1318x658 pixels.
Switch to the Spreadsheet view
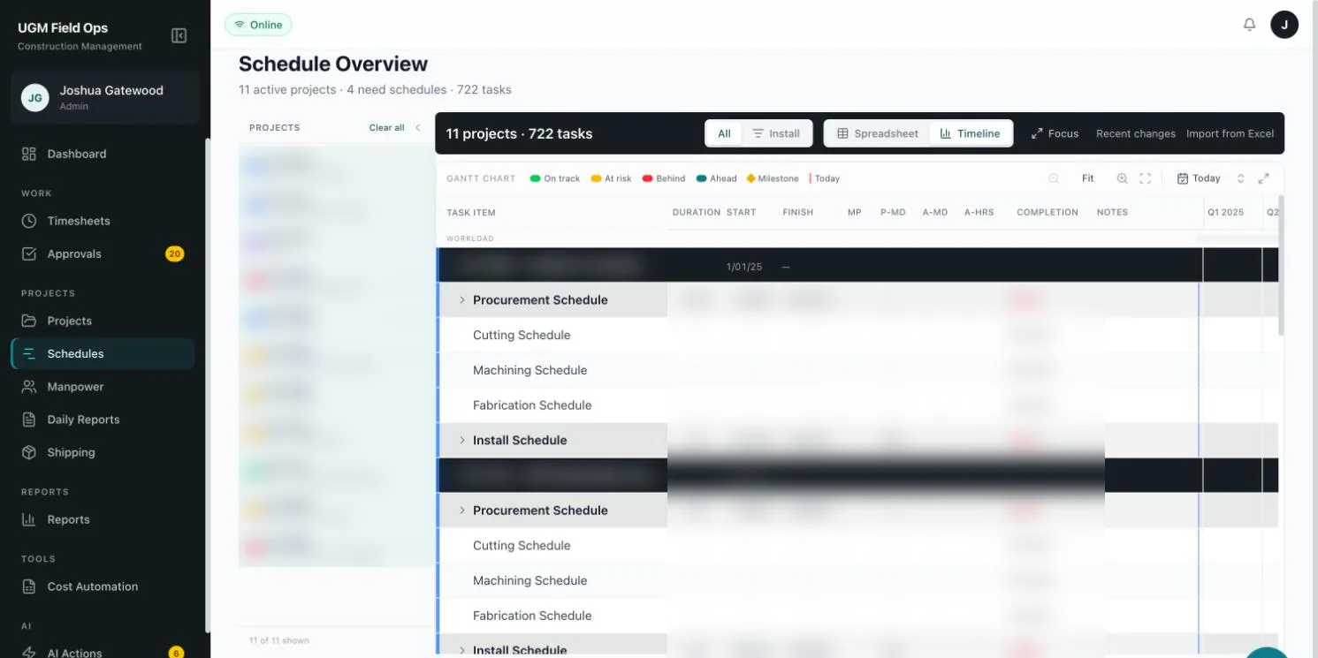(x=878, y=133)
